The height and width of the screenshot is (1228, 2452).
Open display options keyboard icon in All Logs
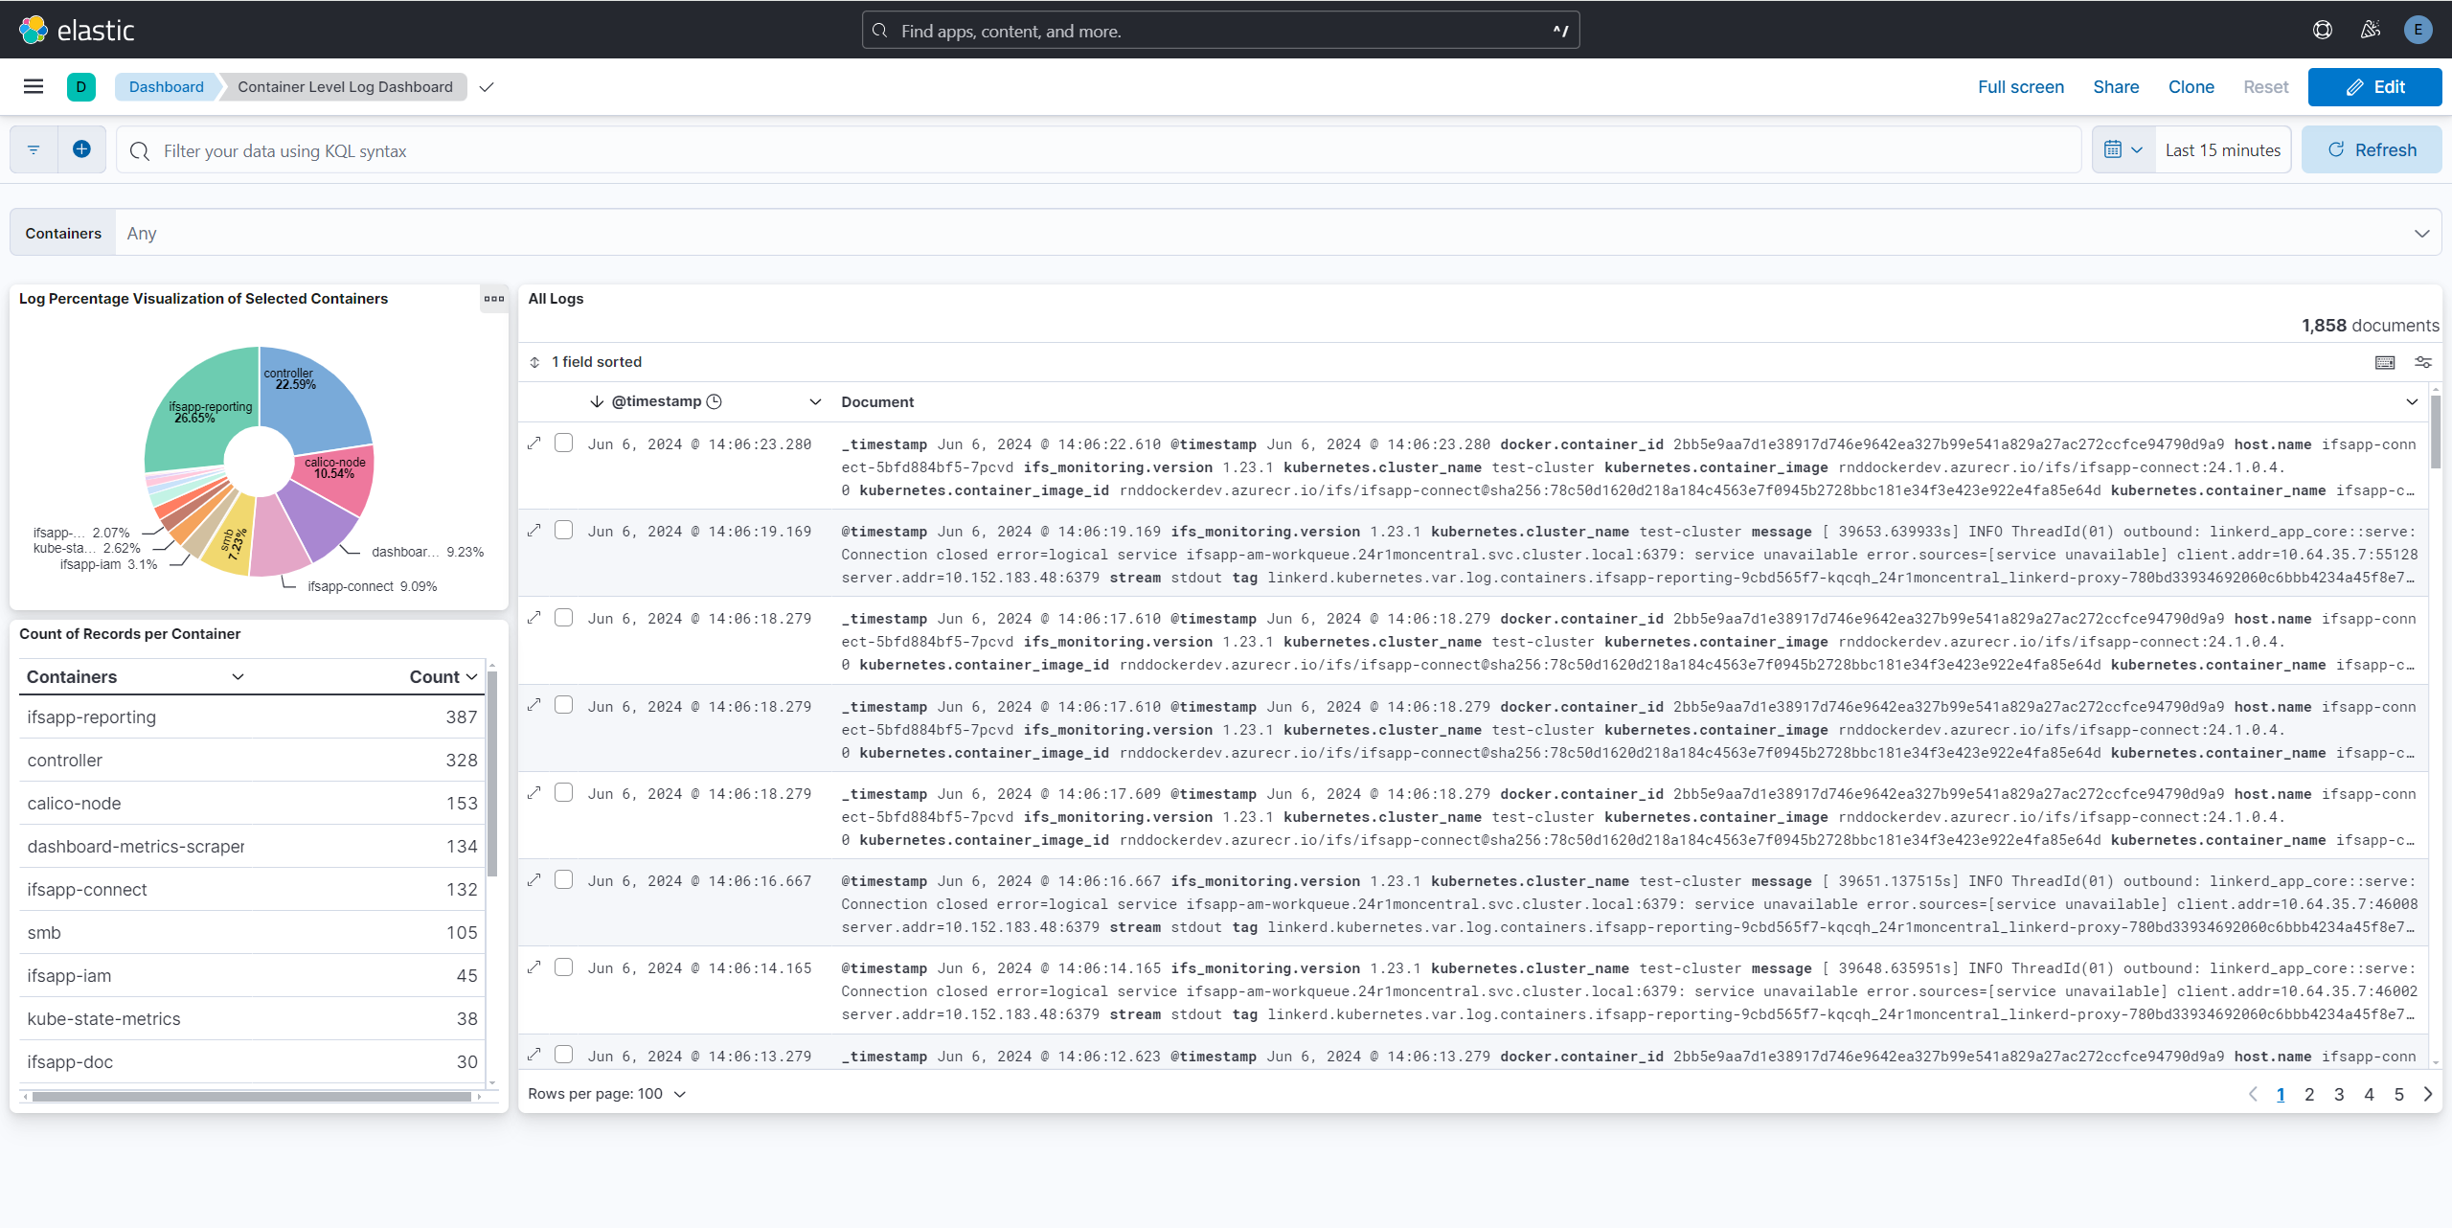pos(2384,362)
